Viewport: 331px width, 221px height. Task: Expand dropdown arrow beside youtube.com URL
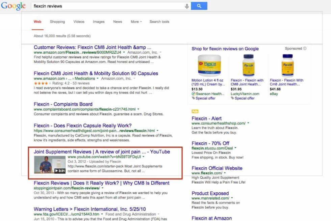click(x=143, y=157)
